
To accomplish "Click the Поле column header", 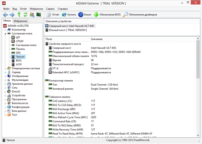I will pos(67,39).
